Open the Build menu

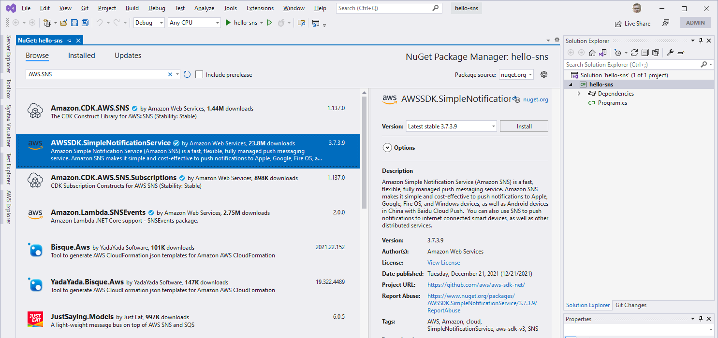132,8
